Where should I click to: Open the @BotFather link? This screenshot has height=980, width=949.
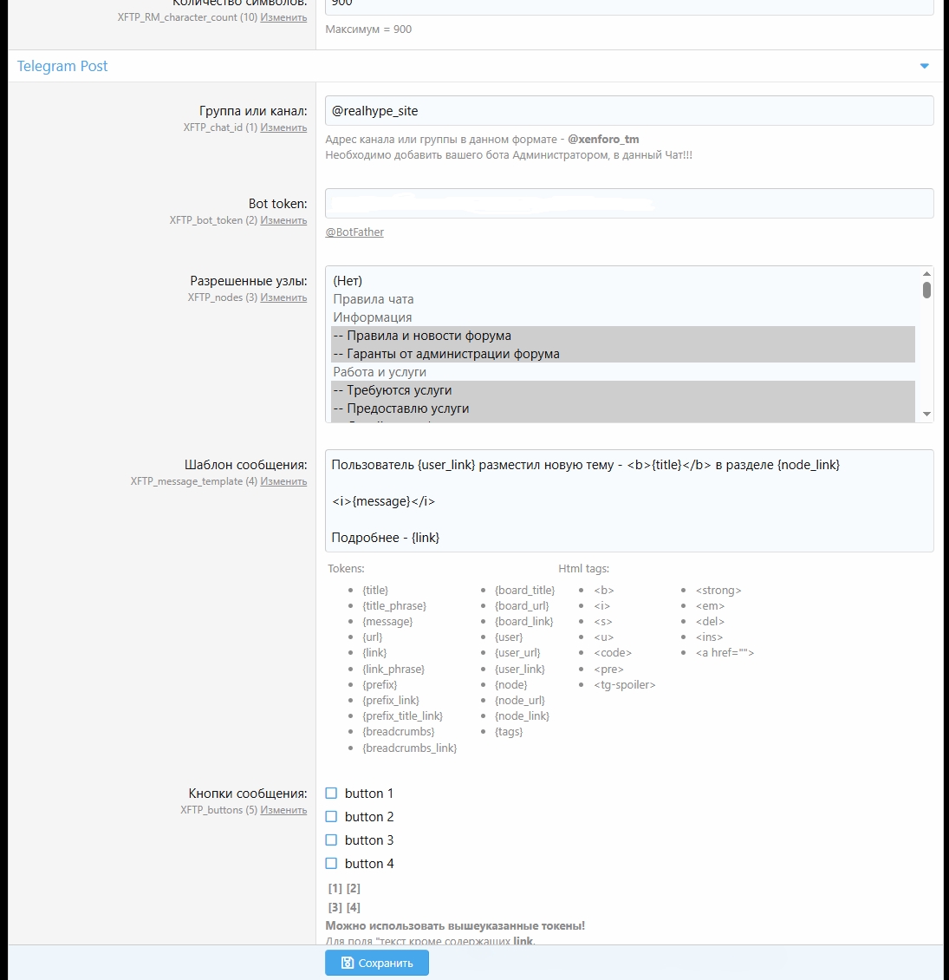(354, 232)
